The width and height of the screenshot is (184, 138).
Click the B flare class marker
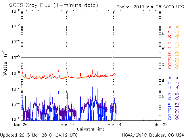point(163,80)
